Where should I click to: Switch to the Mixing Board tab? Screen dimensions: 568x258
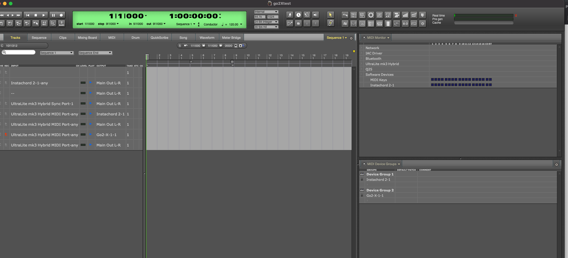[87, 38]
